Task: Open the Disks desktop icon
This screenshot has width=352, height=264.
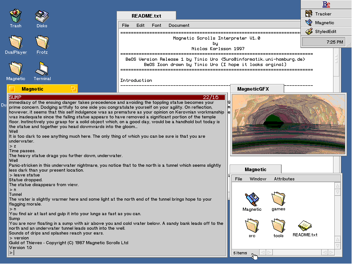Action: click(x=42, y=16)
